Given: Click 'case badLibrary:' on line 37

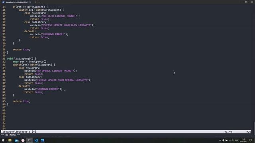Looking at the screenshot, I should click(30, 77).
